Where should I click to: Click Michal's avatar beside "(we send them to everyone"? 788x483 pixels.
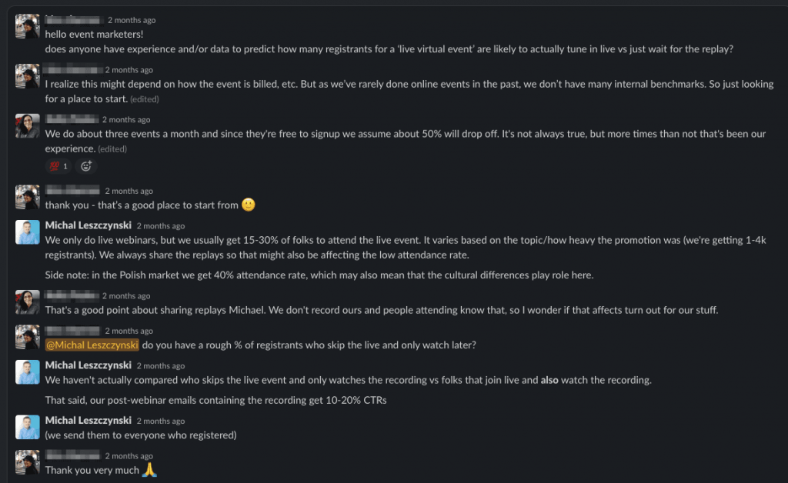tap(28, 428)
